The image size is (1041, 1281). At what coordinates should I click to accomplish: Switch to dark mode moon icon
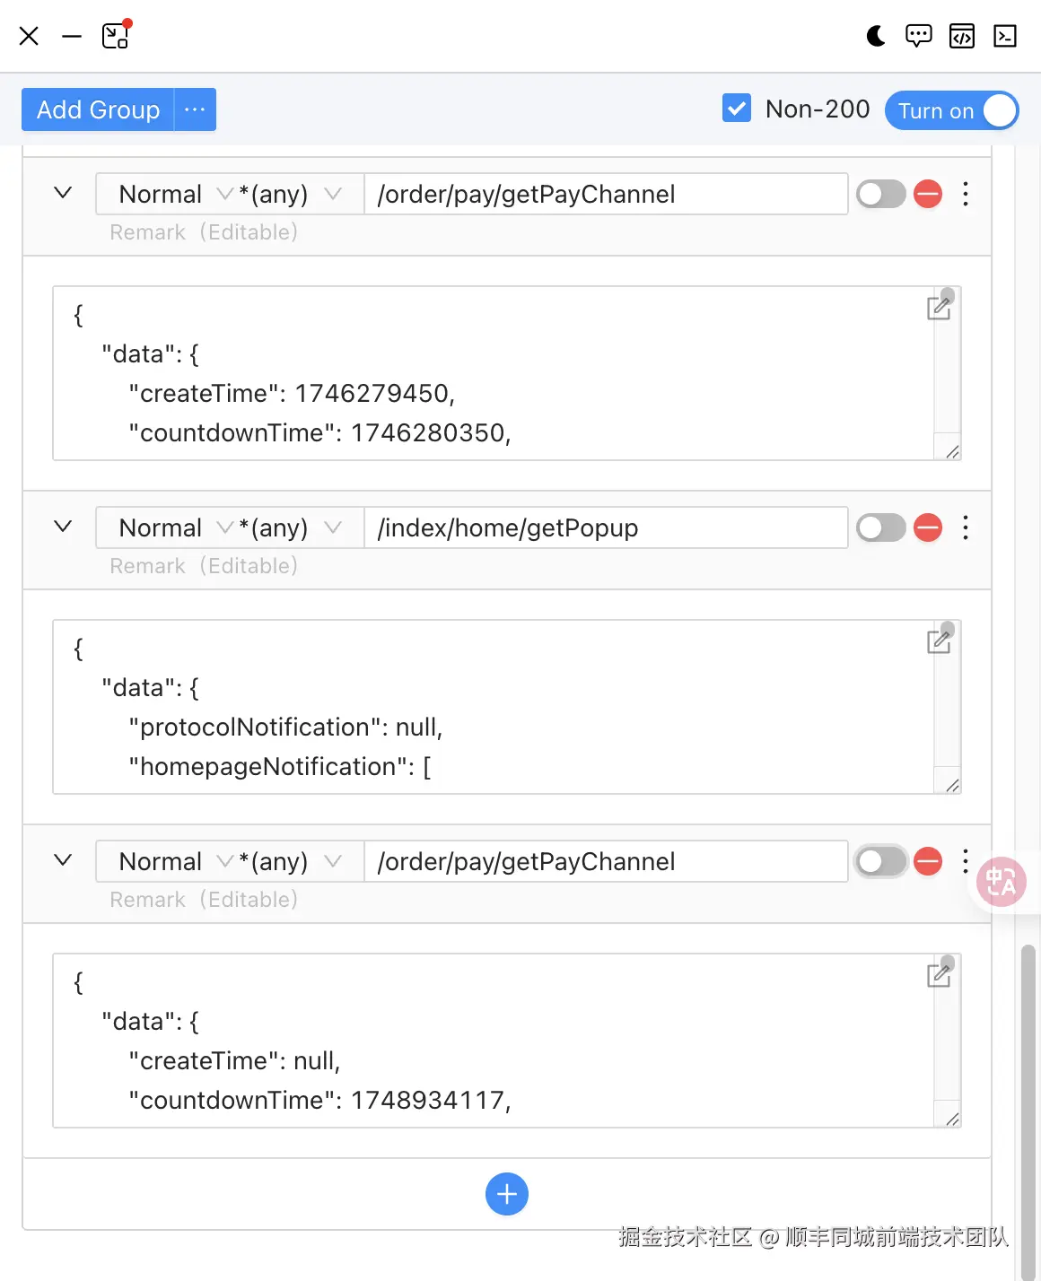876,36
